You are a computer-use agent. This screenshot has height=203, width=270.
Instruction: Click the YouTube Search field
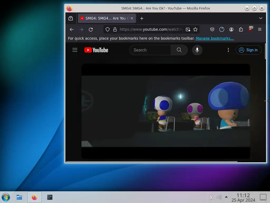150,50
